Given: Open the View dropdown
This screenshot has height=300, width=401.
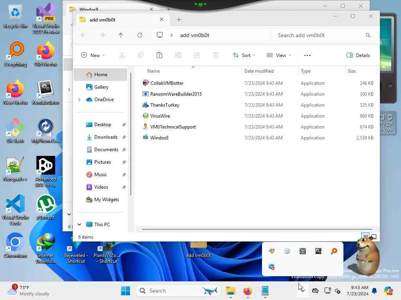Looking at the screenshot, I should point(279,55).
